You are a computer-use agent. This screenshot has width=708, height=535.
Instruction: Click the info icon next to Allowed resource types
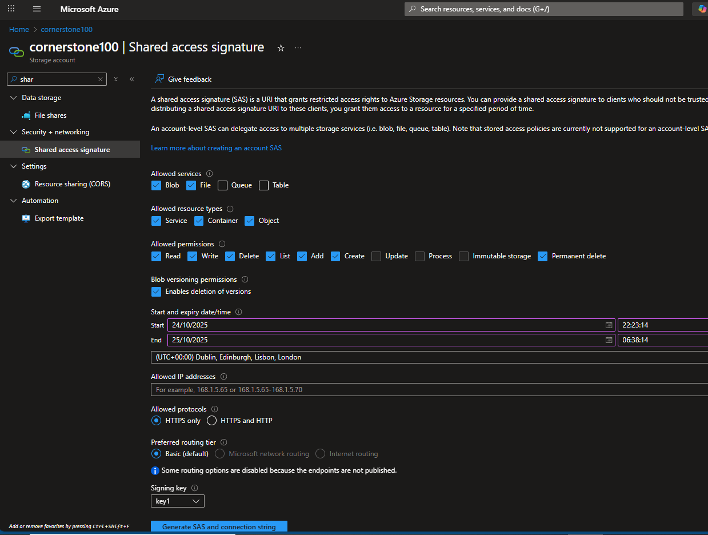tap(230, 209)
